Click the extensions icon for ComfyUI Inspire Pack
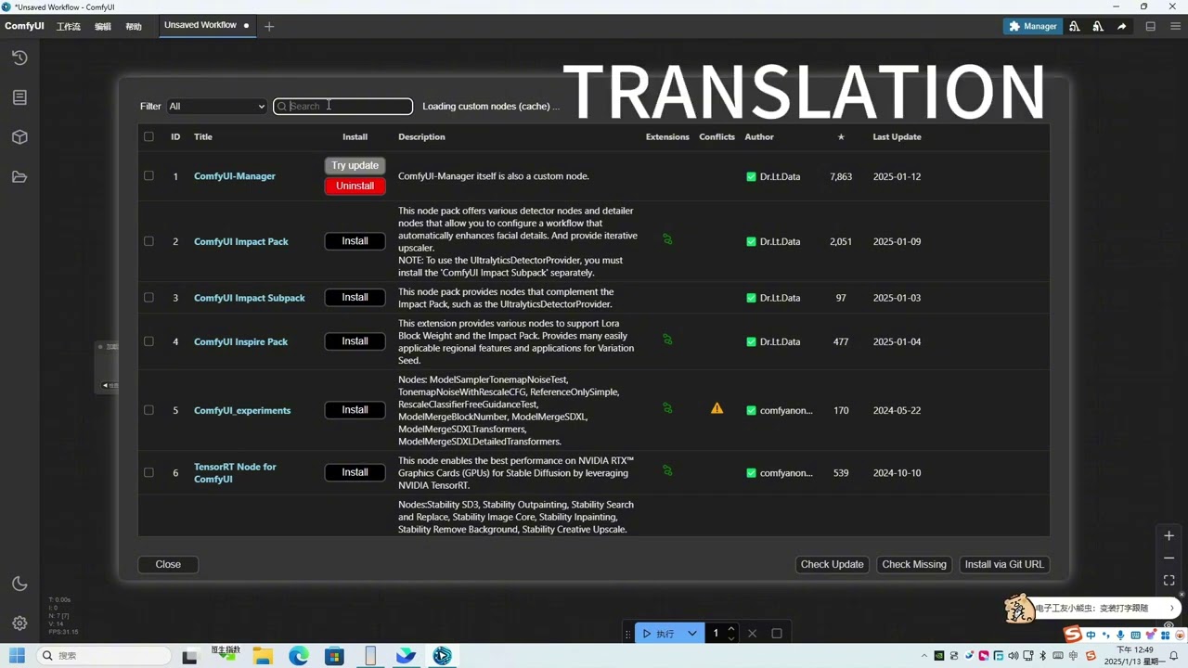 [x=667, y=340]
